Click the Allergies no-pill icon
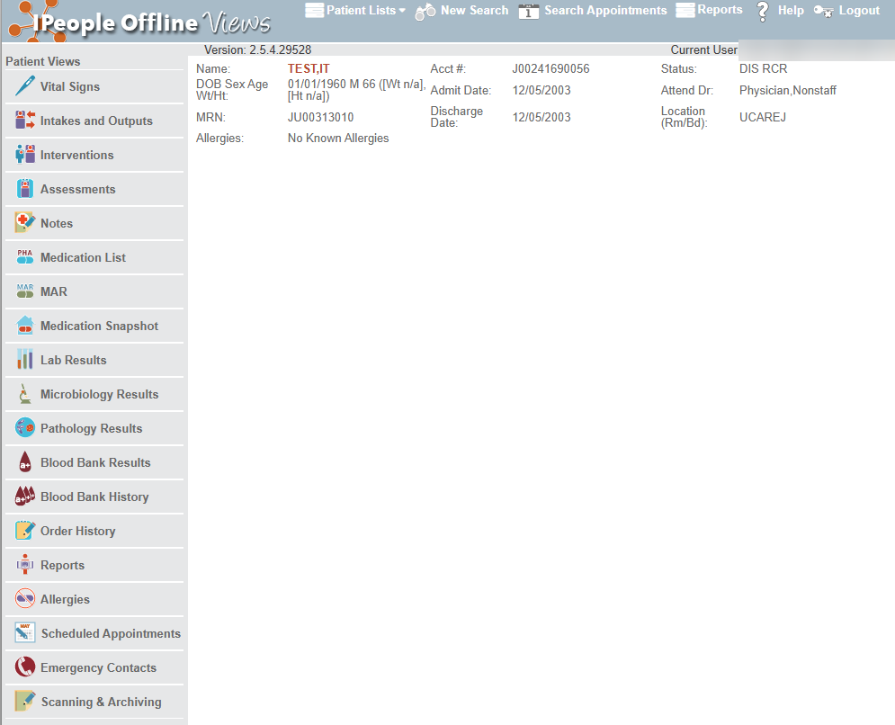 pyautogui.click(x=25, y=599)
